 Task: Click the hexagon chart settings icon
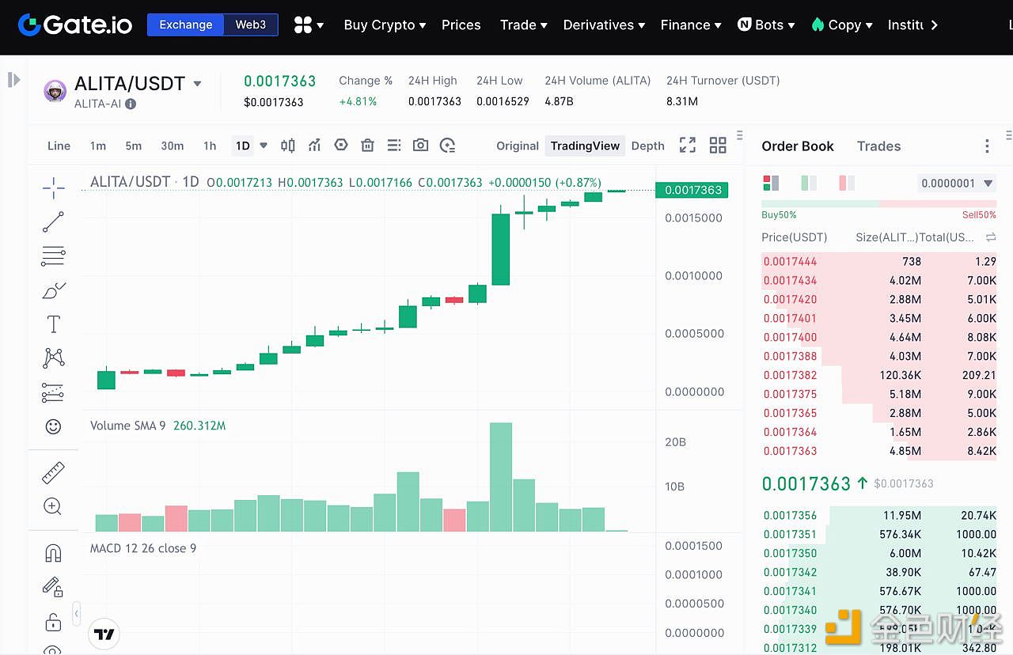341,146
